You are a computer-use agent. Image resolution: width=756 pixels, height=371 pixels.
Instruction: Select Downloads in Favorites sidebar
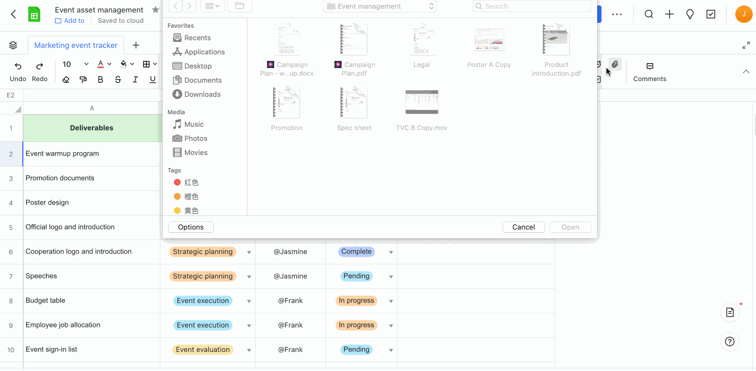click(x=202, y=94)
